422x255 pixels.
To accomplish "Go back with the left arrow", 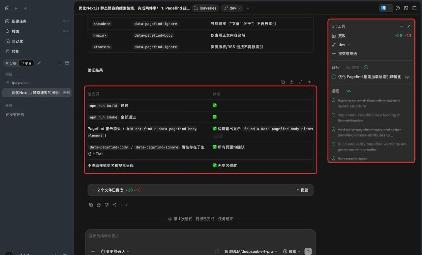I will click(16, 8).
